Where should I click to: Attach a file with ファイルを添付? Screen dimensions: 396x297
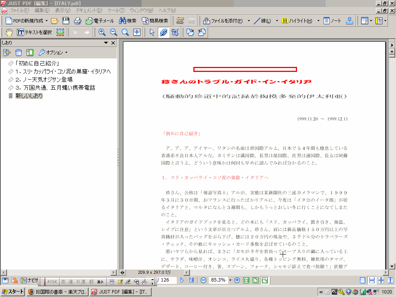(223, 21)
